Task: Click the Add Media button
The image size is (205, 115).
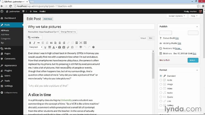Action: tap(35, 37)
